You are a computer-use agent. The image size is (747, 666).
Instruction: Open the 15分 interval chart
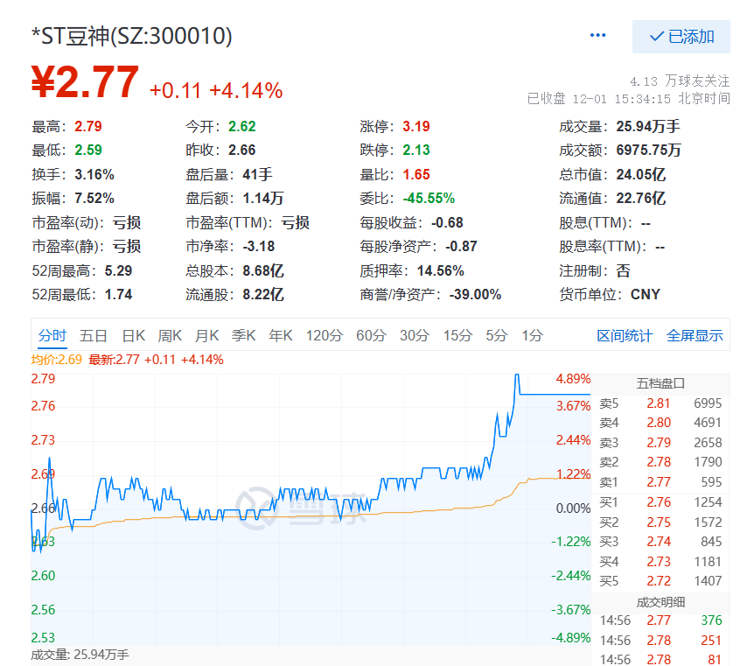point(457,335)
